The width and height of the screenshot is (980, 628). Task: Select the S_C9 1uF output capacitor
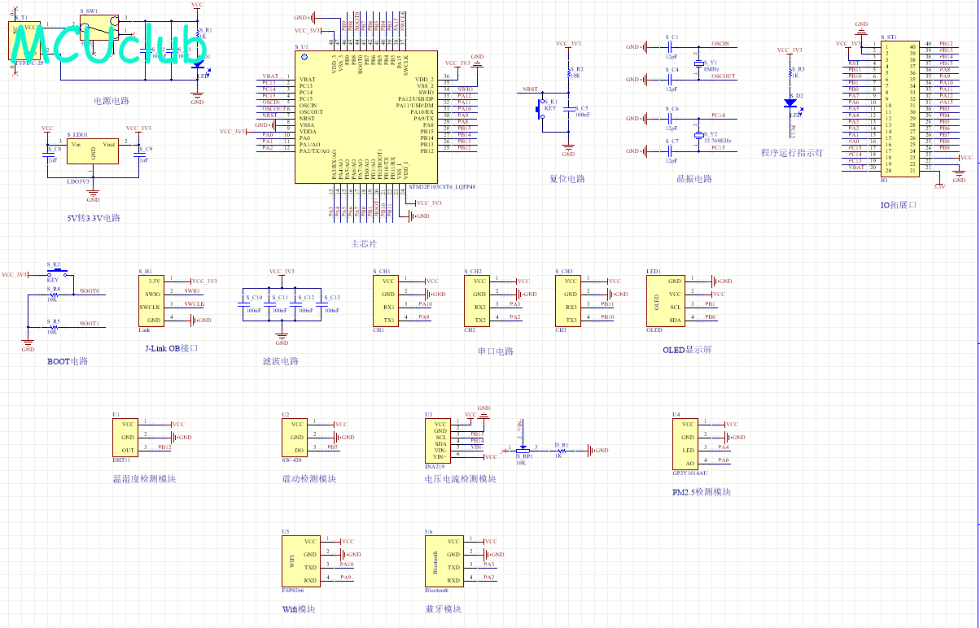(138, 155)
